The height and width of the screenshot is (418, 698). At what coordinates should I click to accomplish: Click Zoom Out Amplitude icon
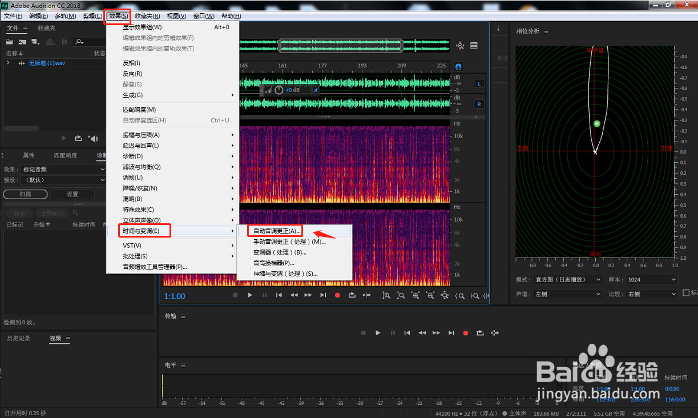(x=401, y=295)
